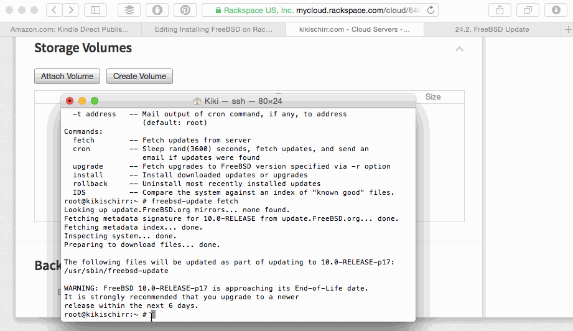Screen dimensions: 573x331
Task: Toggle the Safari sidebar icon
Action: (x=95, y=10)
